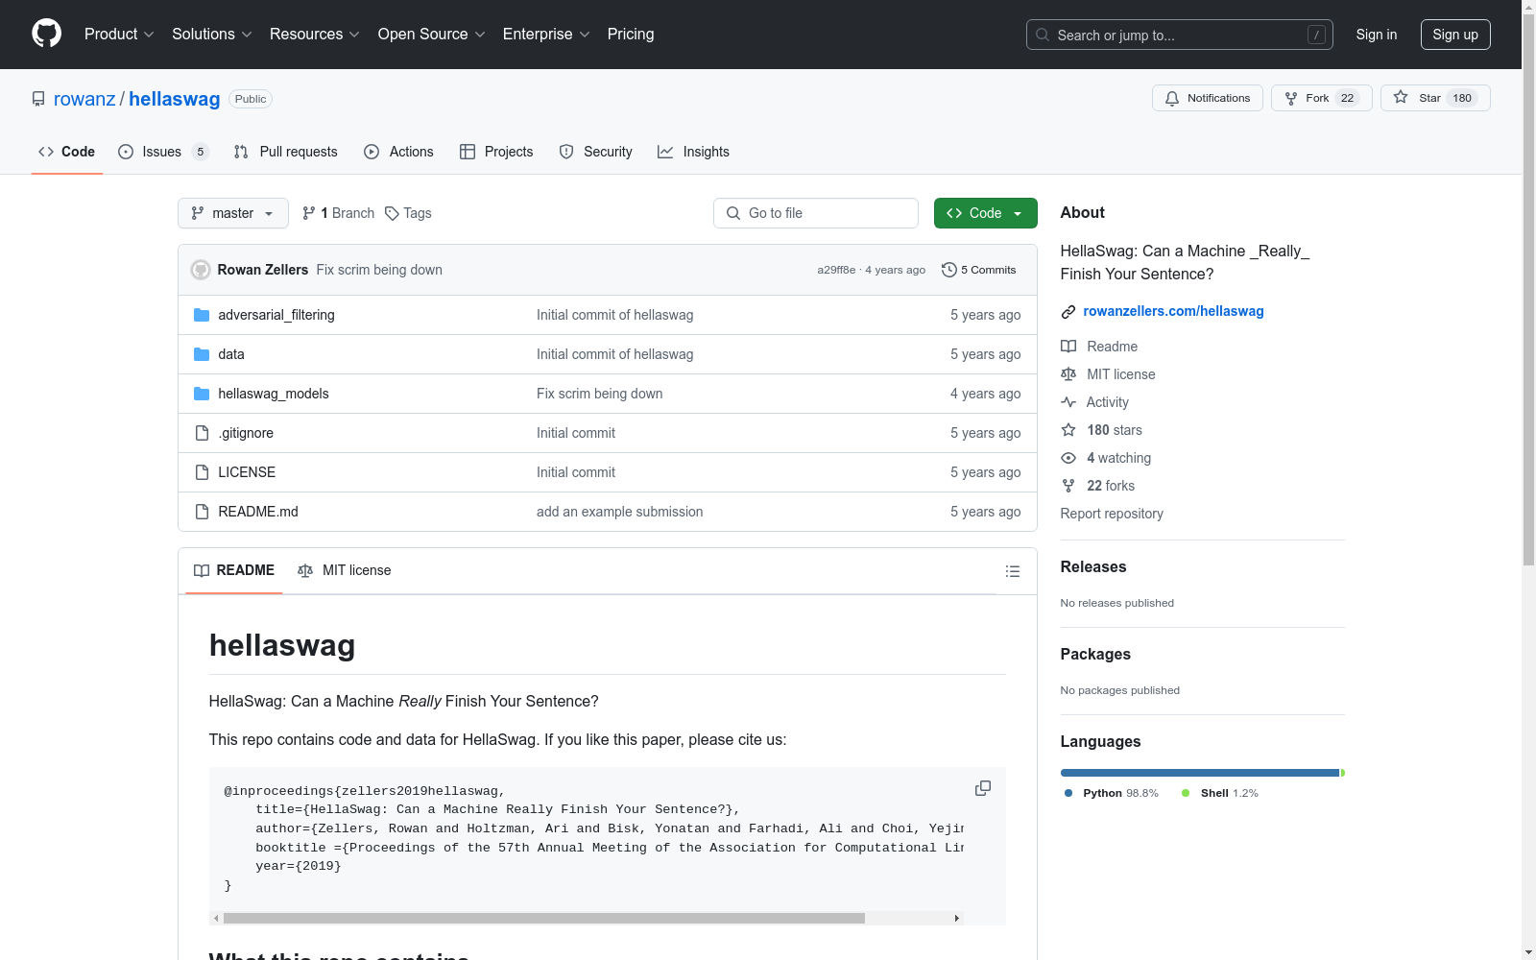Open the data folder
The image size is (1536, 960).
(x=231, y=354)
